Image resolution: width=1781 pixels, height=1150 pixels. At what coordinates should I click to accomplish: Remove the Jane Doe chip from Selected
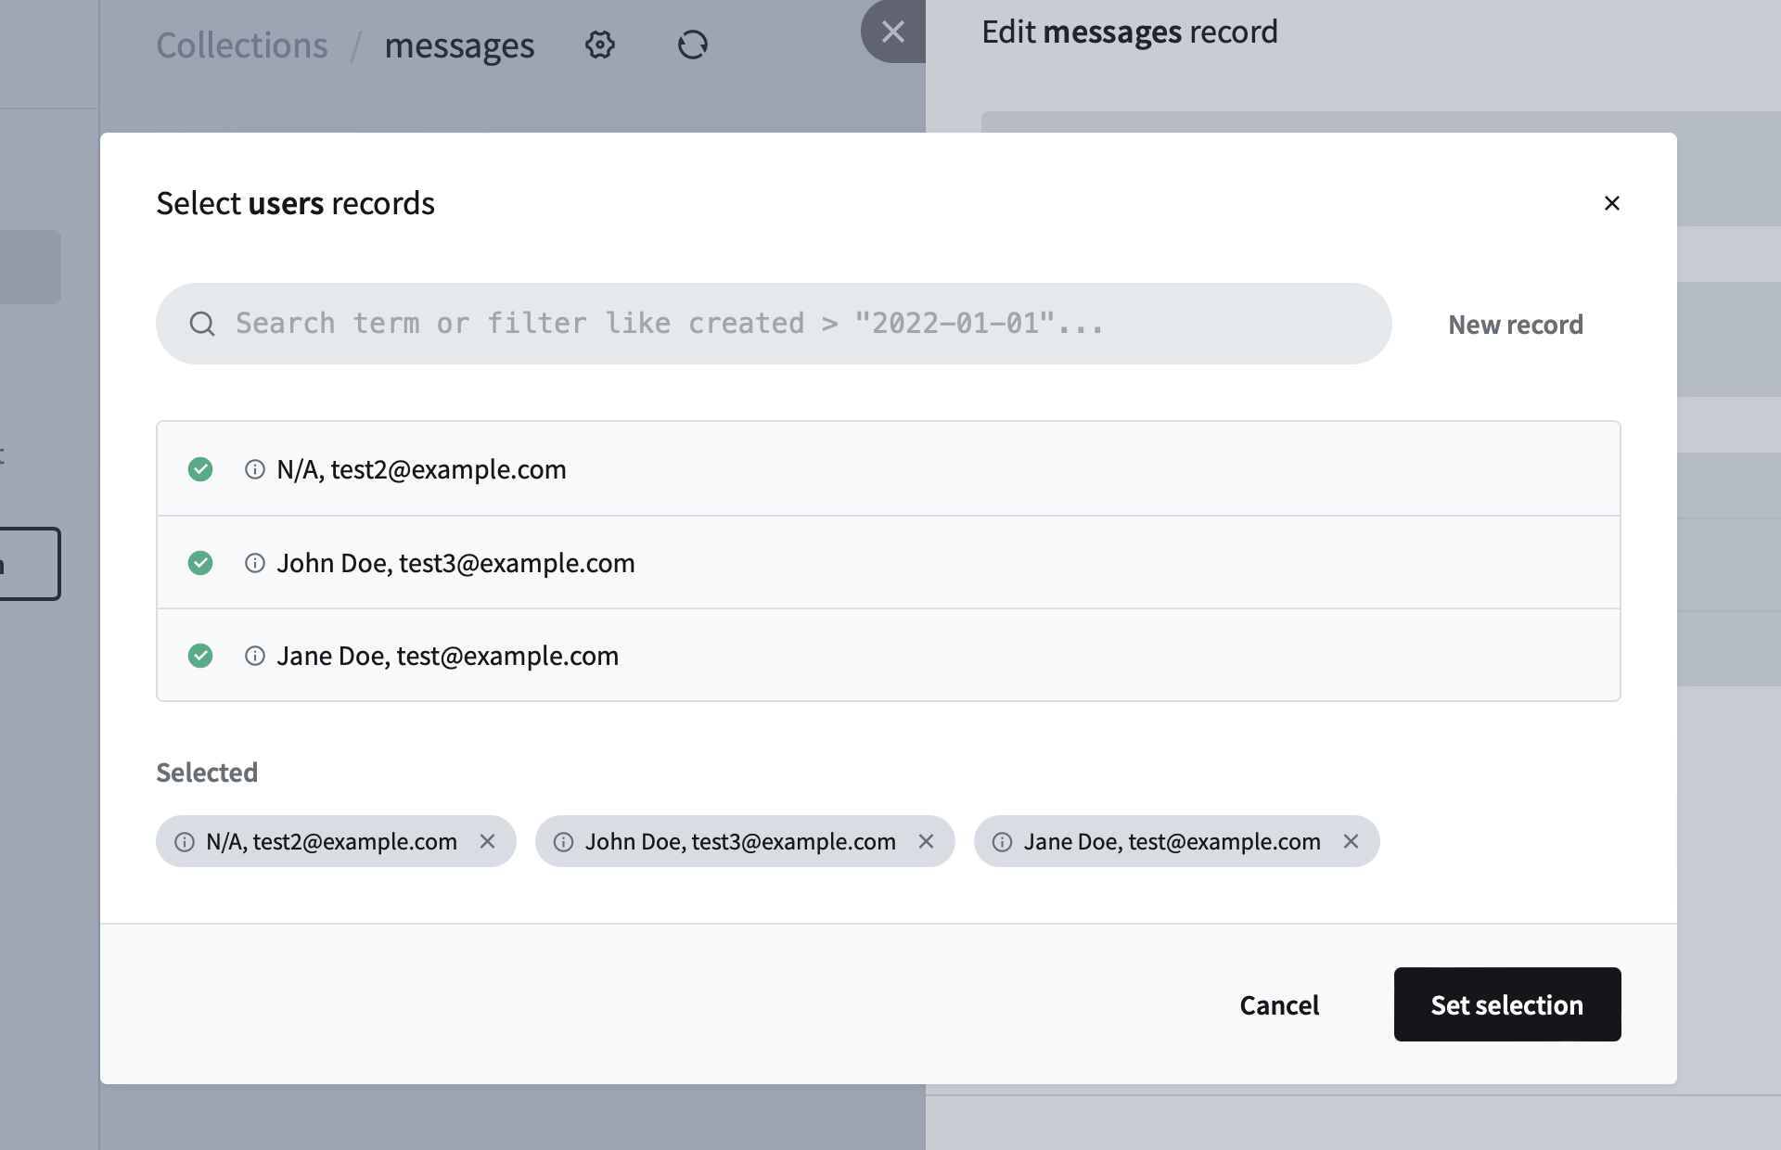click(1351, 842)
